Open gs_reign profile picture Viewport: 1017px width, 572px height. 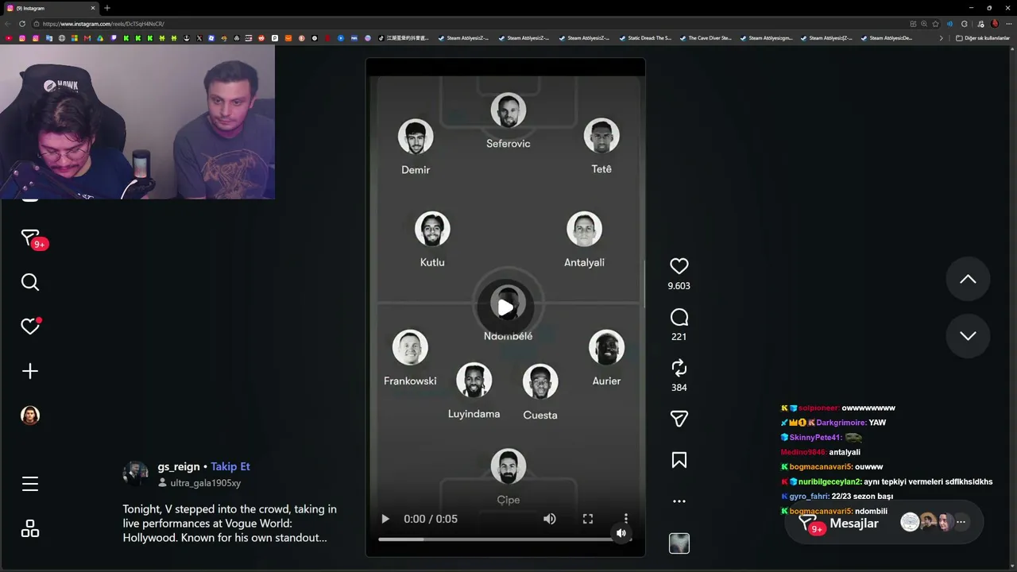[135, 473]
